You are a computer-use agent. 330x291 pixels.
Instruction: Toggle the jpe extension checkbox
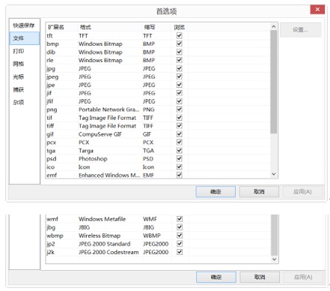[179, 85]
